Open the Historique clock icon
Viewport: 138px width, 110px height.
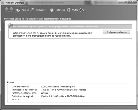click(x=52, y=10)
